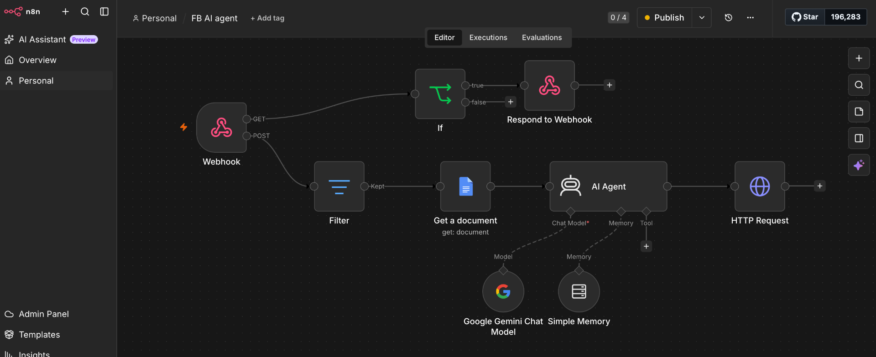Open search from sidebar magnifier icon
The width and height of the screenshot is (876, 357).
tap(85, 11)
